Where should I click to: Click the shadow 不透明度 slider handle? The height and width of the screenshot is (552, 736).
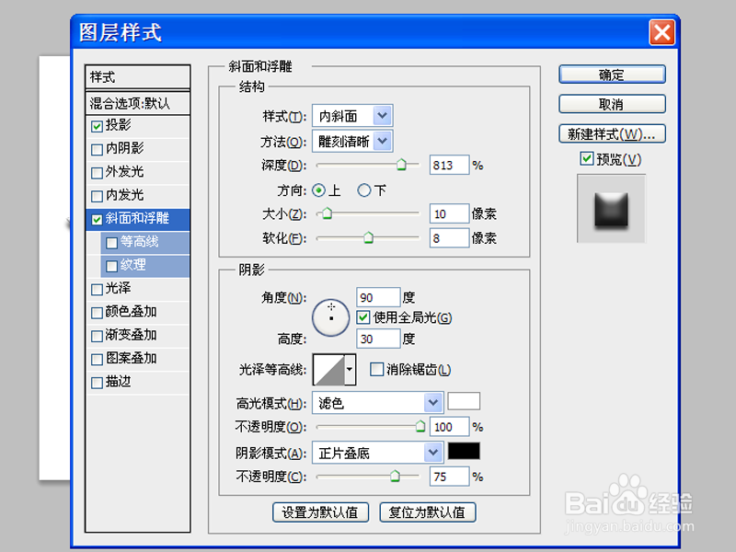pos(396,476)
